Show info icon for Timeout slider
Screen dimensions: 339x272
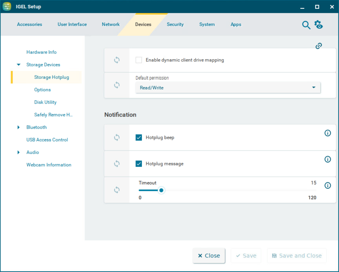pos(327,186)
